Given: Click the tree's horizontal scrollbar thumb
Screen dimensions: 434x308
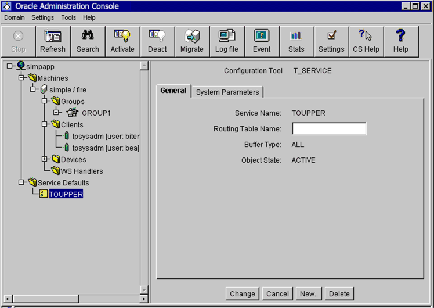Looking at the screenshot, I should pyautogui.click(x=46, y=299).
